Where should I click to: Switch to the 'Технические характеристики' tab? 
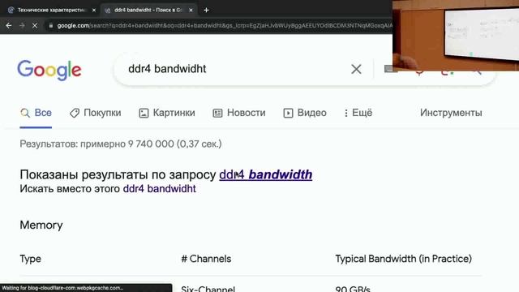point(51,11)
